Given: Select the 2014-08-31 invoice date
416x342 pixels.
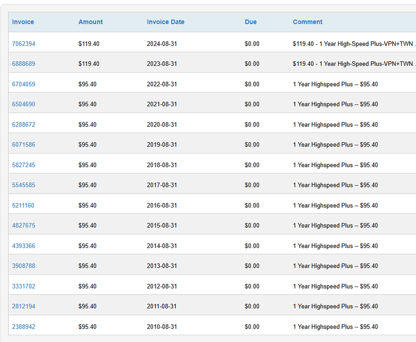Looking at the screenshot, I should click(162, 246).
